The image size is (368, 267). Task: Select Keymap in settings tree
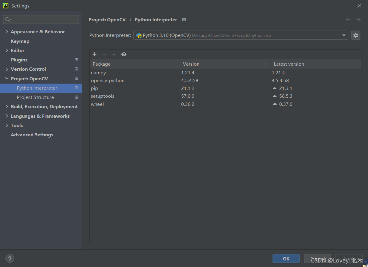coord(20,41)
